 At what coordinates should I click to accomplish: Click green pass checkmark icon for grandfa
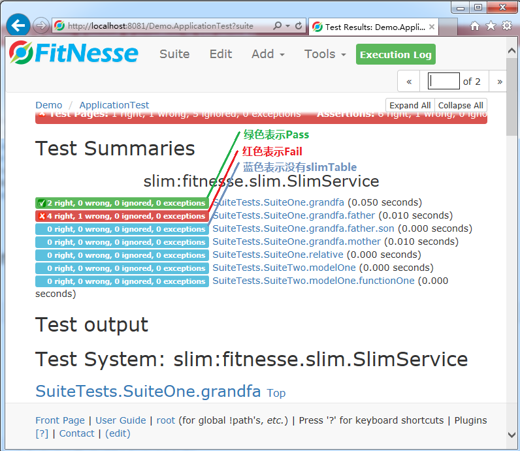(41, 203)
